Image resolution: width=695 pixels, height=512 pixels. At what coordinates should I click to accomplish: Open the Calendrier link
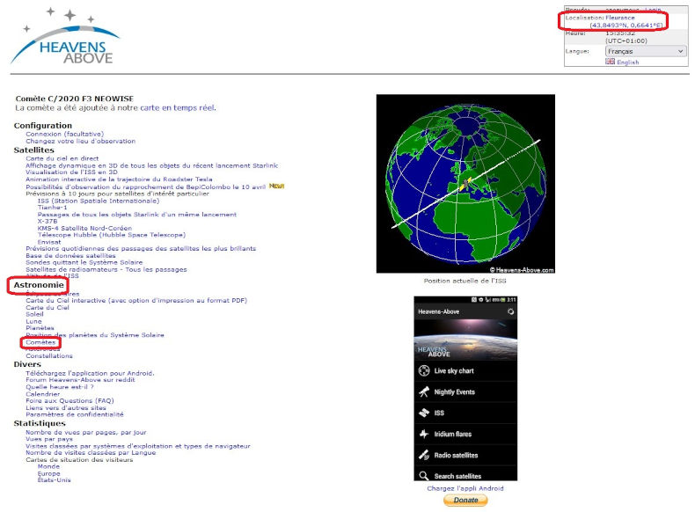tap(42, 393)
